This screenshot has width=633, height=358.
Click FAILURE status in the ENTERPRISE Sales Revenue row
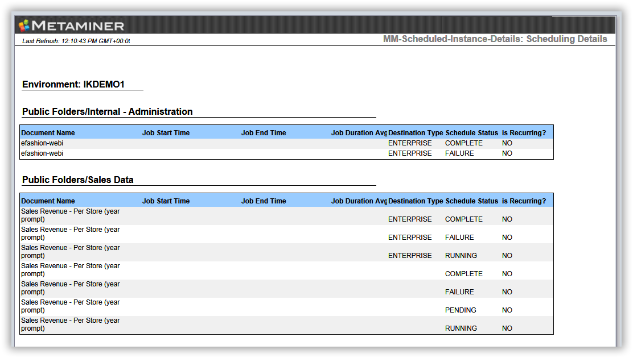(x=459, y=238)
